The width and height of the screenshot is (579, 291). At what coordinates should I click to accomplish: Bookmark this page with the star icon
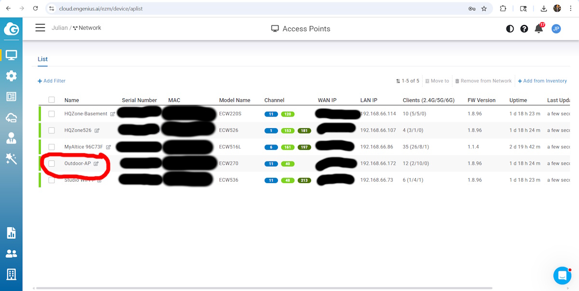click(x=484, y=9)
